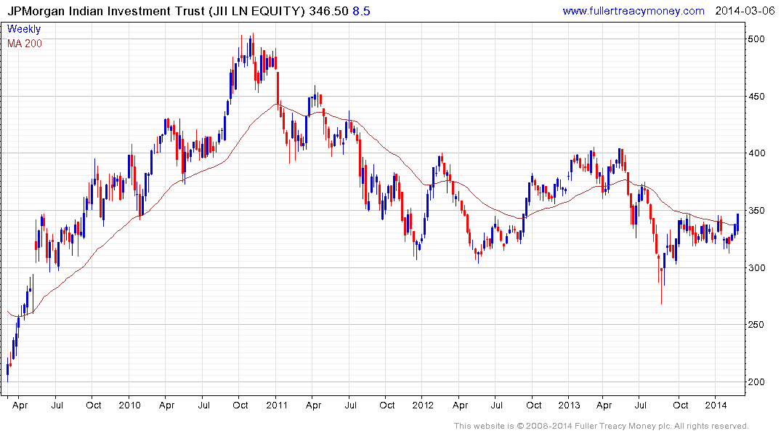Click the copyright Fuller Treacy Money footer text
Viewport: 781px width, 436px height.
click(x=602, y=426)
